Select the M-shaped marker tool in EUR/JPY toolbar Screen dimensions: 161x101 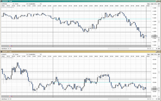point(155,54)
